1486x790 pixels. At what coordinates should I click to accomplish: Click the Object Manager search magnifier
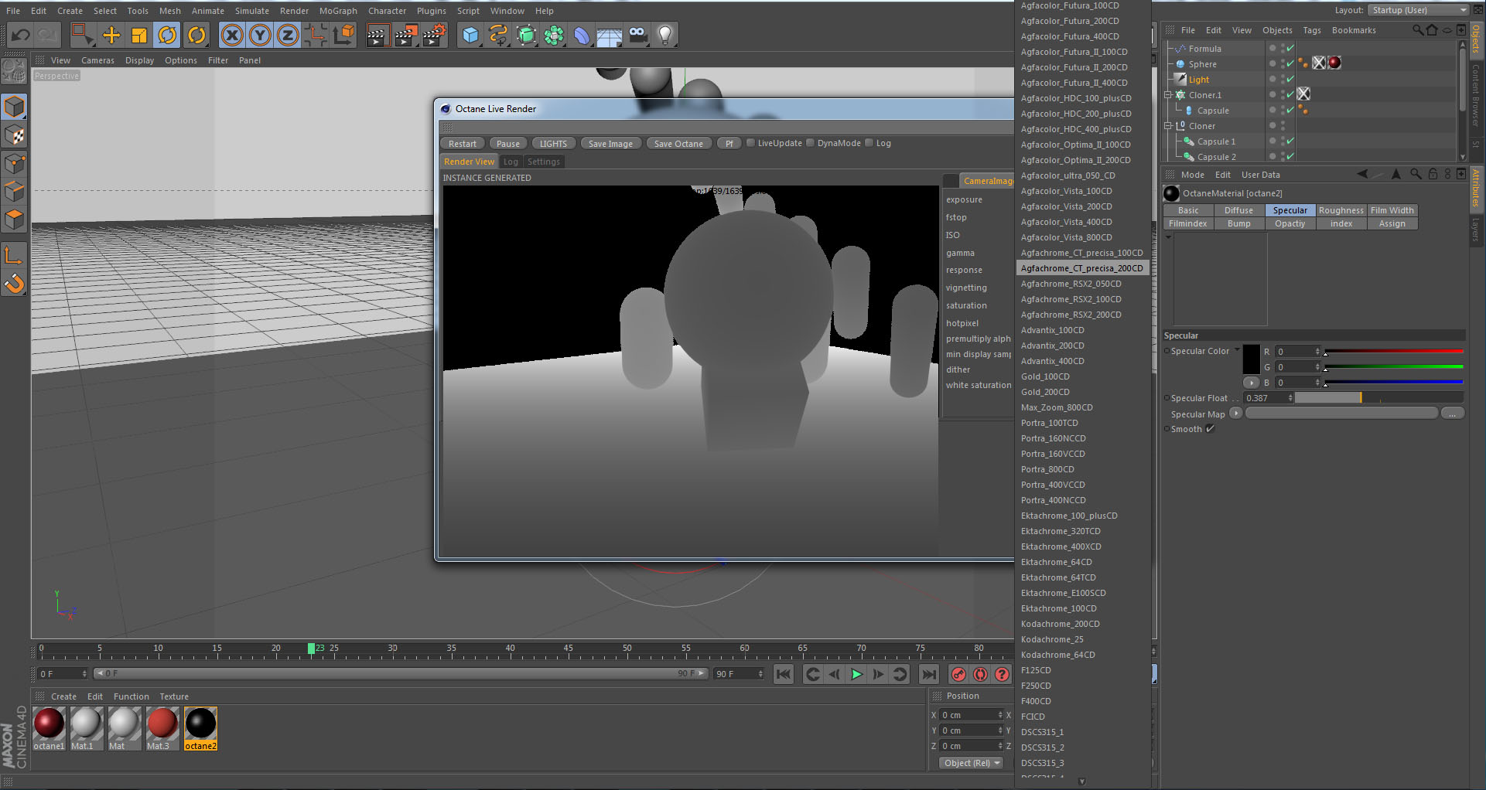[1417, 30]
